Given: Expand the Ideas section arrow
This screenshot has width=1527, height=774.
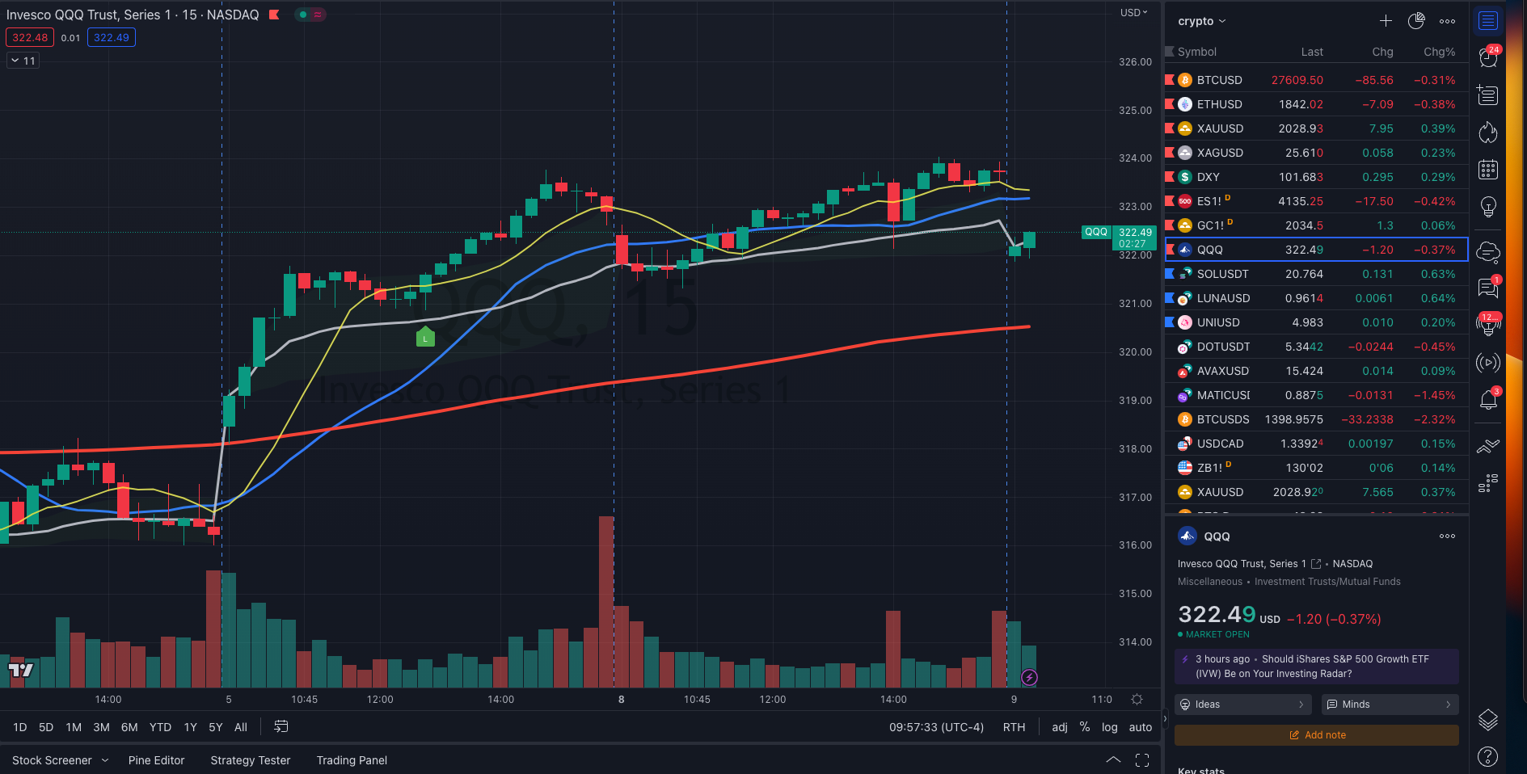Looking at the screenshot, I should 1301,705.
